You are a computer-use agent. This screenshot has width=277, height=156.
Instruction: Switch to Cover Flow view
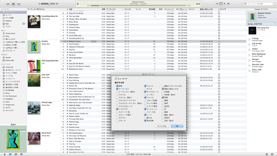pyautogui.click(x=228, y=4)
